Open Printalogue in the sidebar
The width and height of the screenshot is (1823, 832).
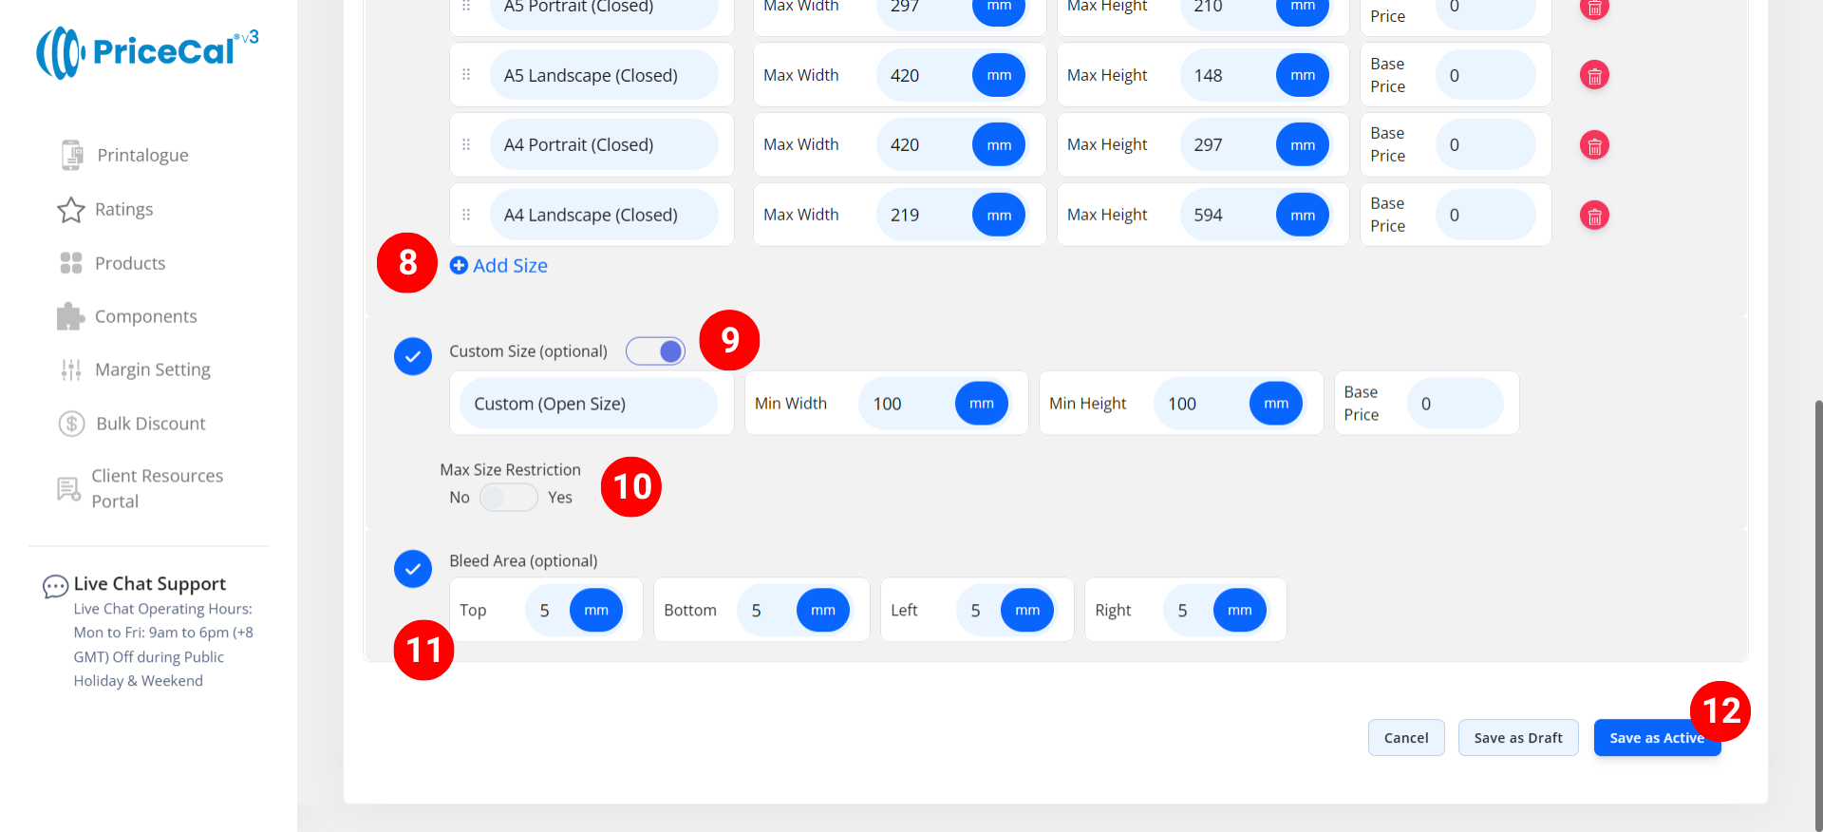click(x=142, y=155)
